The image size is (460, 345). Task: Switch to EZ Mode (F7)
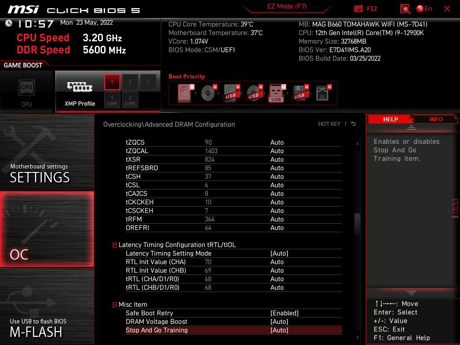[x=287, y=6]
